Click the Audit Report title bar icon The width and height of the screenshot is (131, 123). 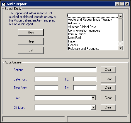4,4
